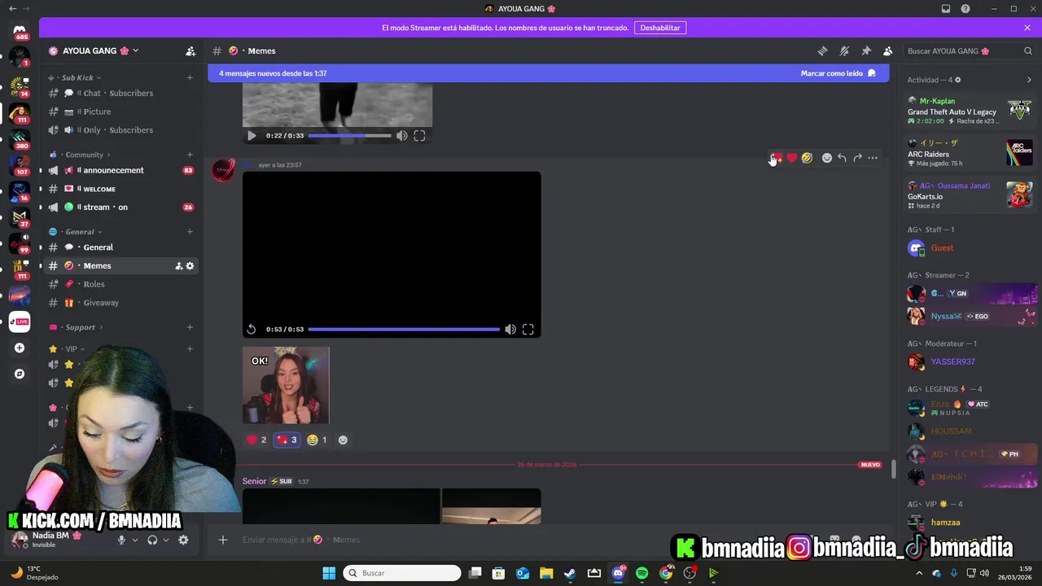Seek in the 0:22 video progress bar
Image resolution: width=1042 pixels, height=586 pixels.
click(349, 136)
